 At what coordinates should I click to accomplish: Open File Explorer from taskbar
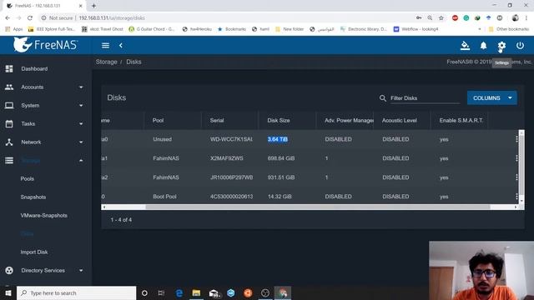196,292
